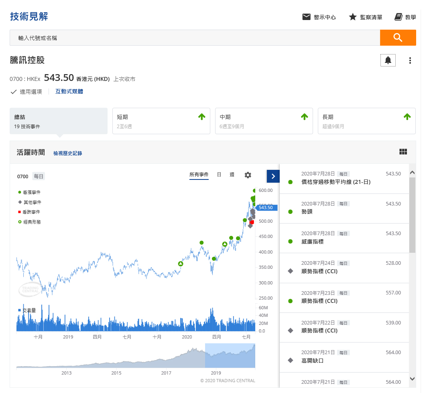This screenshot has height=401, width=429.
Task: Select the 長期 tab
Action: click(x=367, y=121)
